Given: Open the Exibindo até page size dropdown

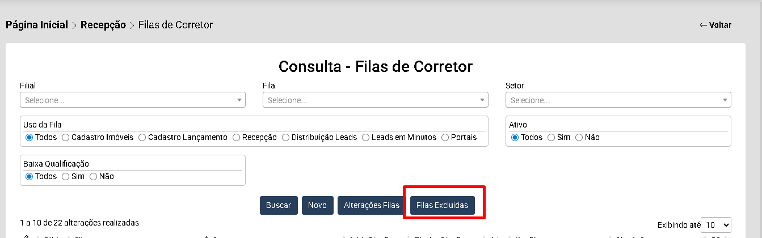Looking at the screenshot, I should pos(716,225).
